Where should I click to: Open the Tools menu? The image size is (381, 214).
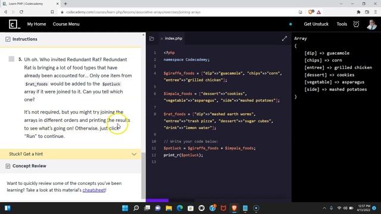click(x=342, y=24)
